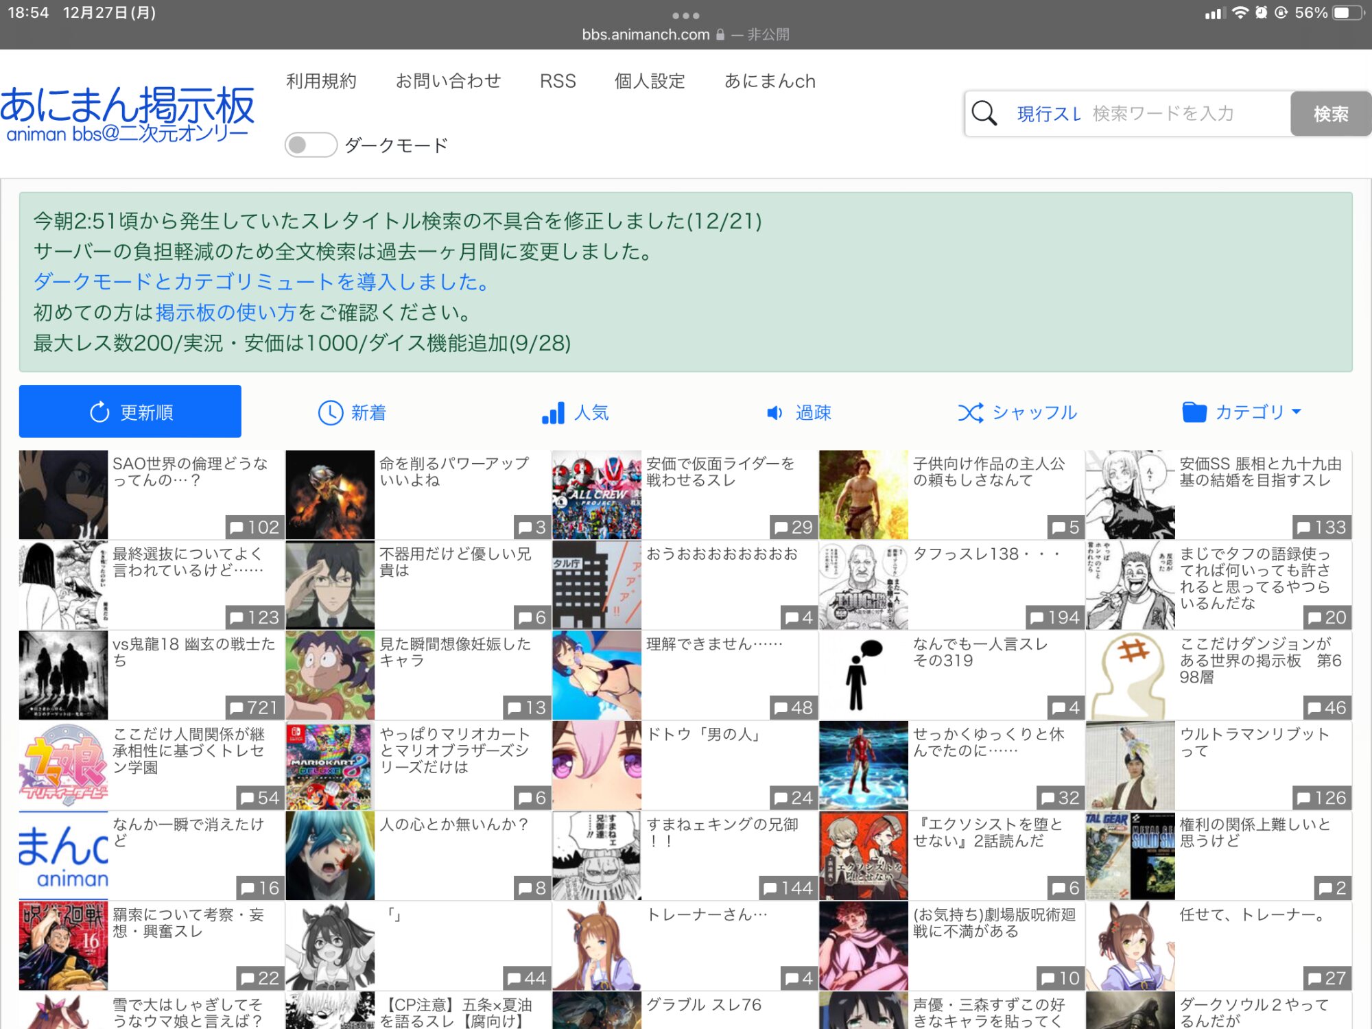Click the magnifying glass search icon
The image size is (1372, 1029).
click(984, 113)
